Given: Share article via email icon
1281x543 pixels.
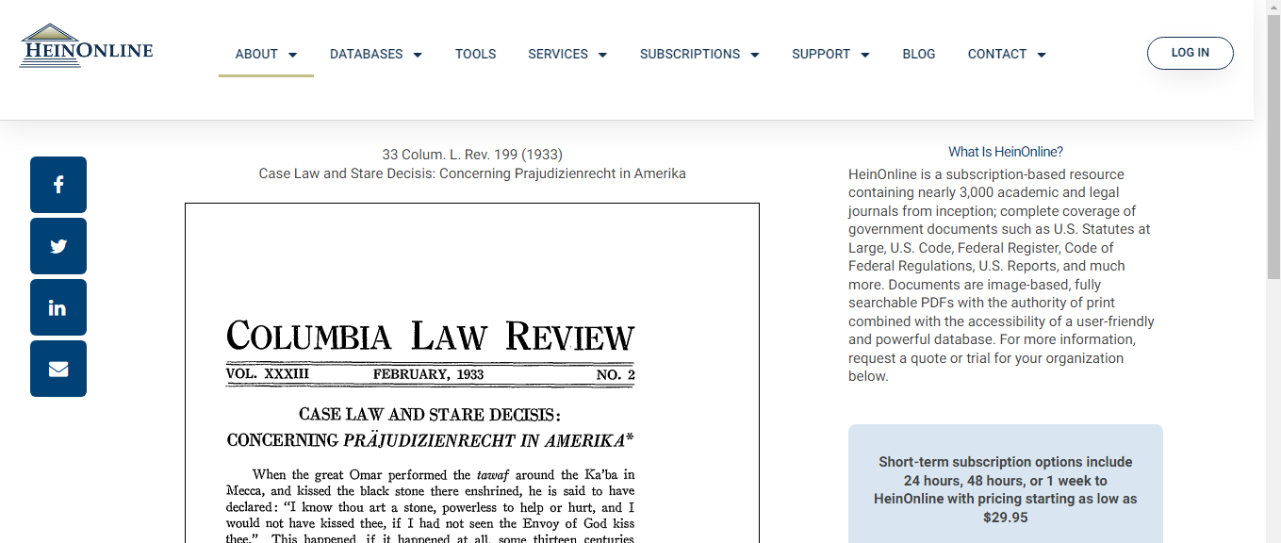Looking at the screenshot, I should click(58, 369).
